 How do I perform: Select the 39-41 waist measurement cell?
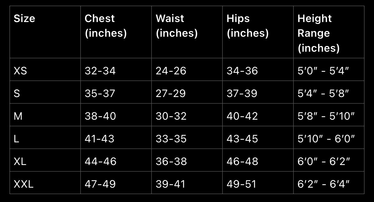(171, 184)
